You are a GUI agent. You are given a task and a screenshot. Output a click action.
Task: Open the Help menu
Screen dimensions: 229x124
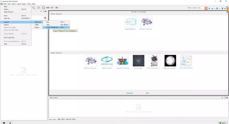(x=33, y=4)
